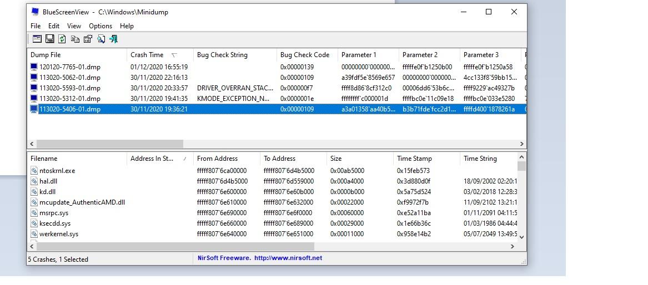Open the Options menu
The width and height of the screenshot is (648, 285).
click(x=101, y=26)
